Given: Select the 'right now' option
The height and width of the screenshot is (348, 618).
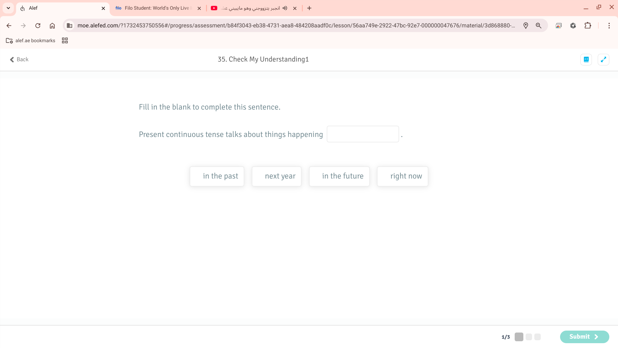Looking at the screenshot, I should click(x=403, y=176).
